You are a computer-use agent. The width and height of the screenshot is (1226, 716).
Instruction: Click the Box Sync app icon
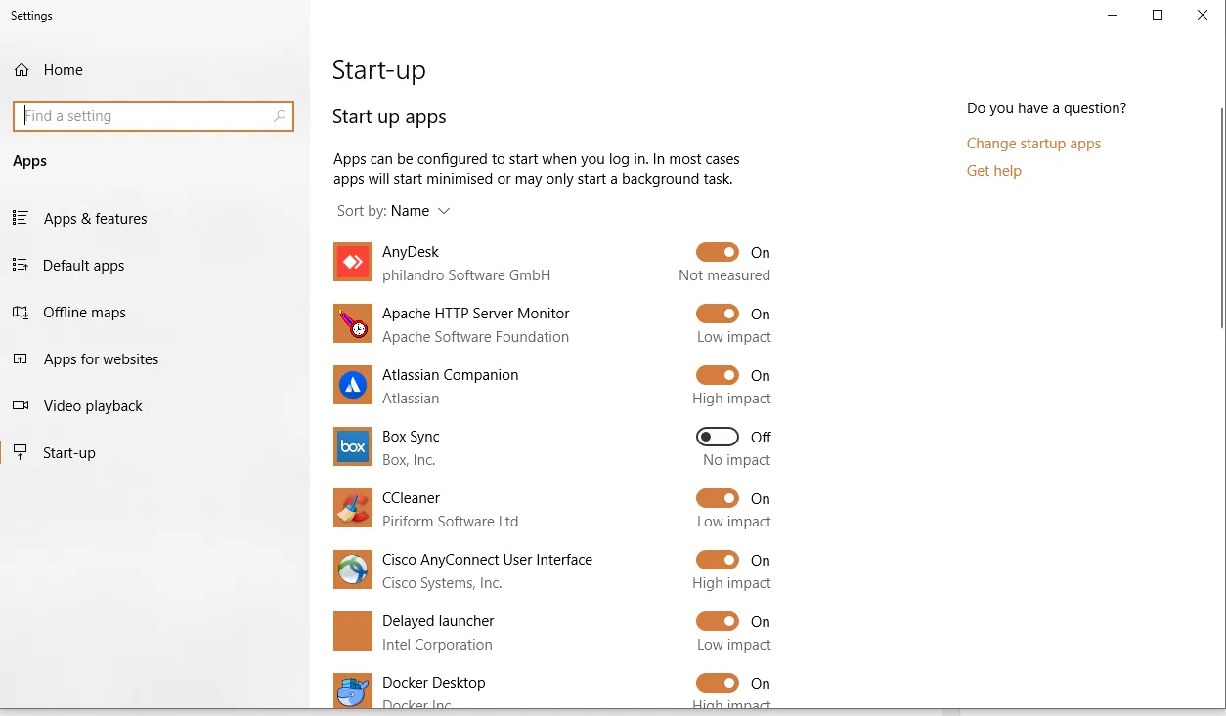click(353, 446)
